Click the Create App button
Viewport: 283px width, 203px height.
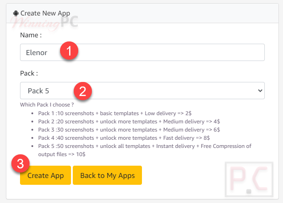pos(45,175)
